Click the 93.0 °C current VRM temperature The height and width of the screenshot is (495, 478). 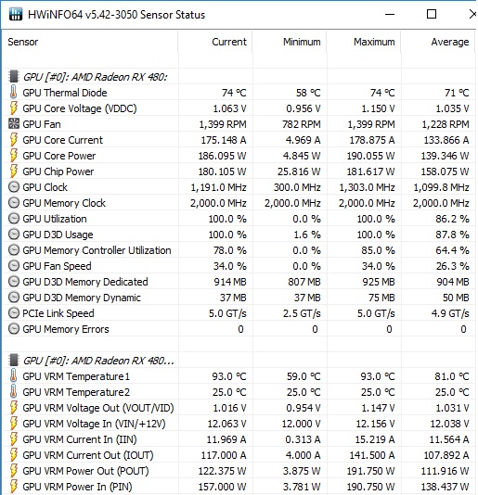(229, 376)
